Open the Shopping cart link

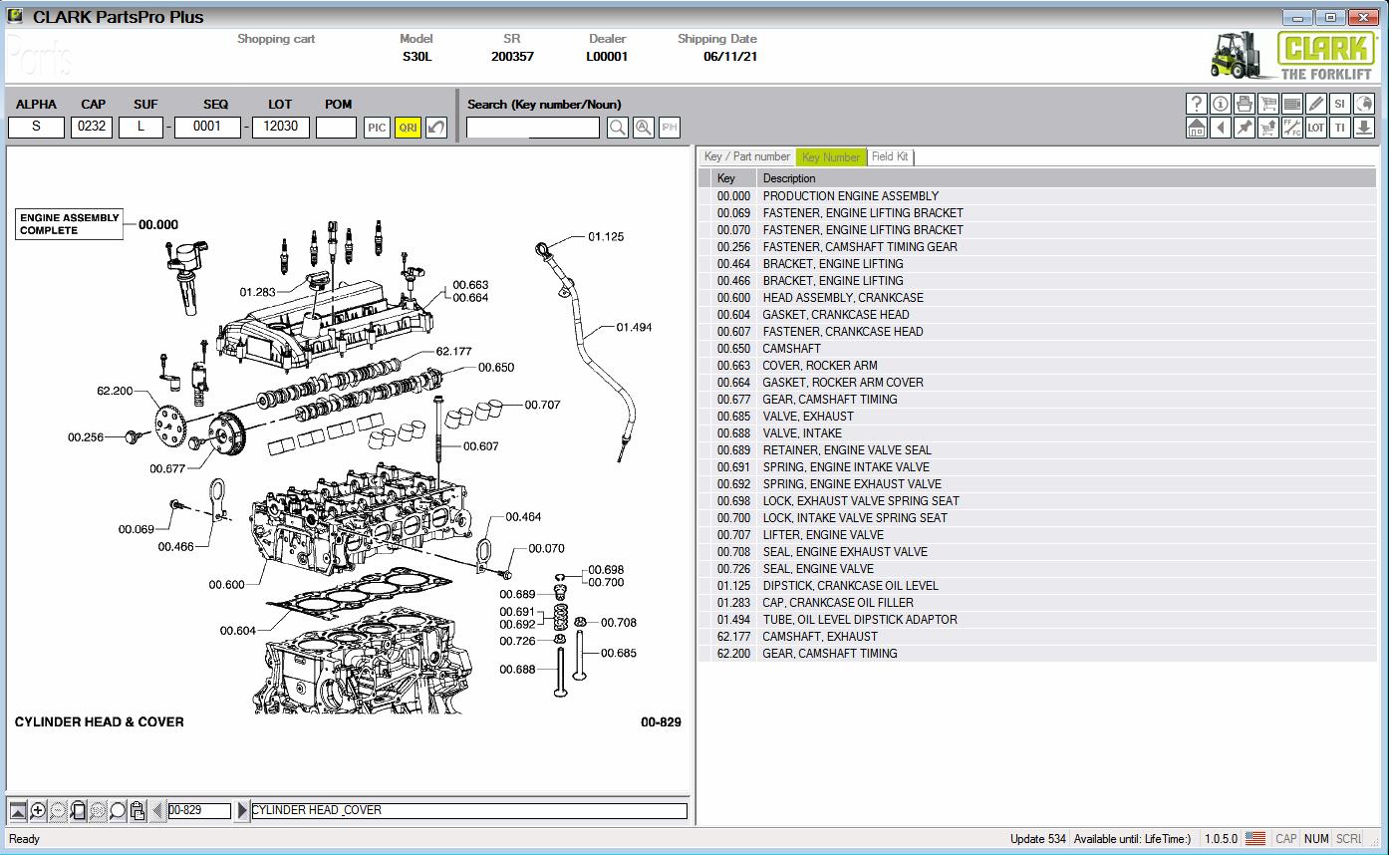pyautogui.click(x=276, y=39)
